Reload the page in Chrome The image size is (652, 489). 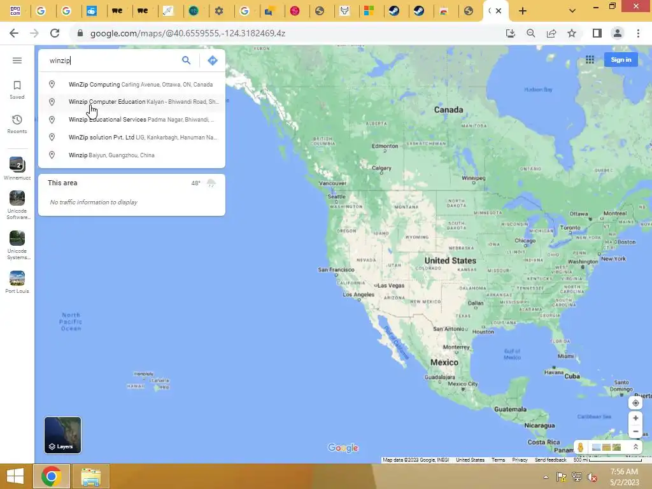(55, 33)
